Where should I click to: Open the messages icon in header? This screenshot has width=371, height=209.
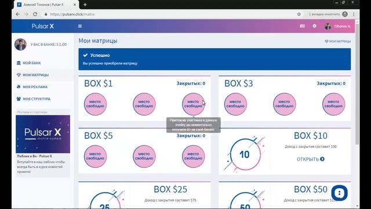pos(303,26)
